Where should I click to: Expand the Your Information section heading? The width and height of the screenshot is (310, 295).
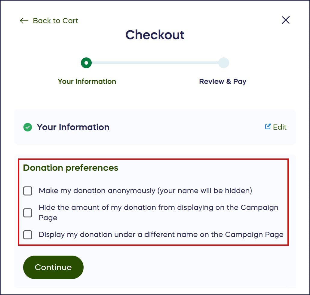point(73,127)
